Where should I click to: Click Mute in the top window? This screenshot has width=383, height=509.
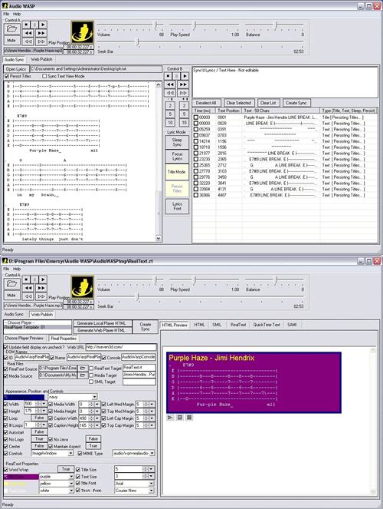pos(11,40)
